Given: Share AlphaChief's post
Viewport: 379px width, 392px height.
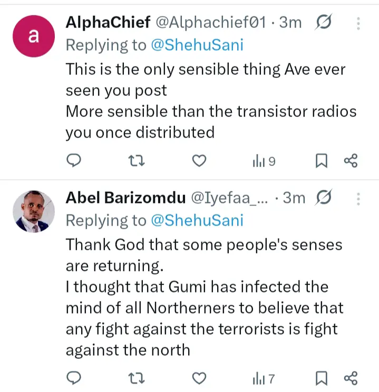Looking at the screenshot, I should (x=351, y=161).
